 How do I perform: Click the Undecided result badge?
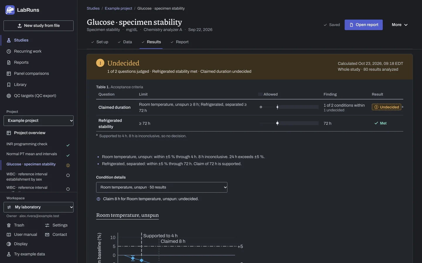[x=387, y=107]
